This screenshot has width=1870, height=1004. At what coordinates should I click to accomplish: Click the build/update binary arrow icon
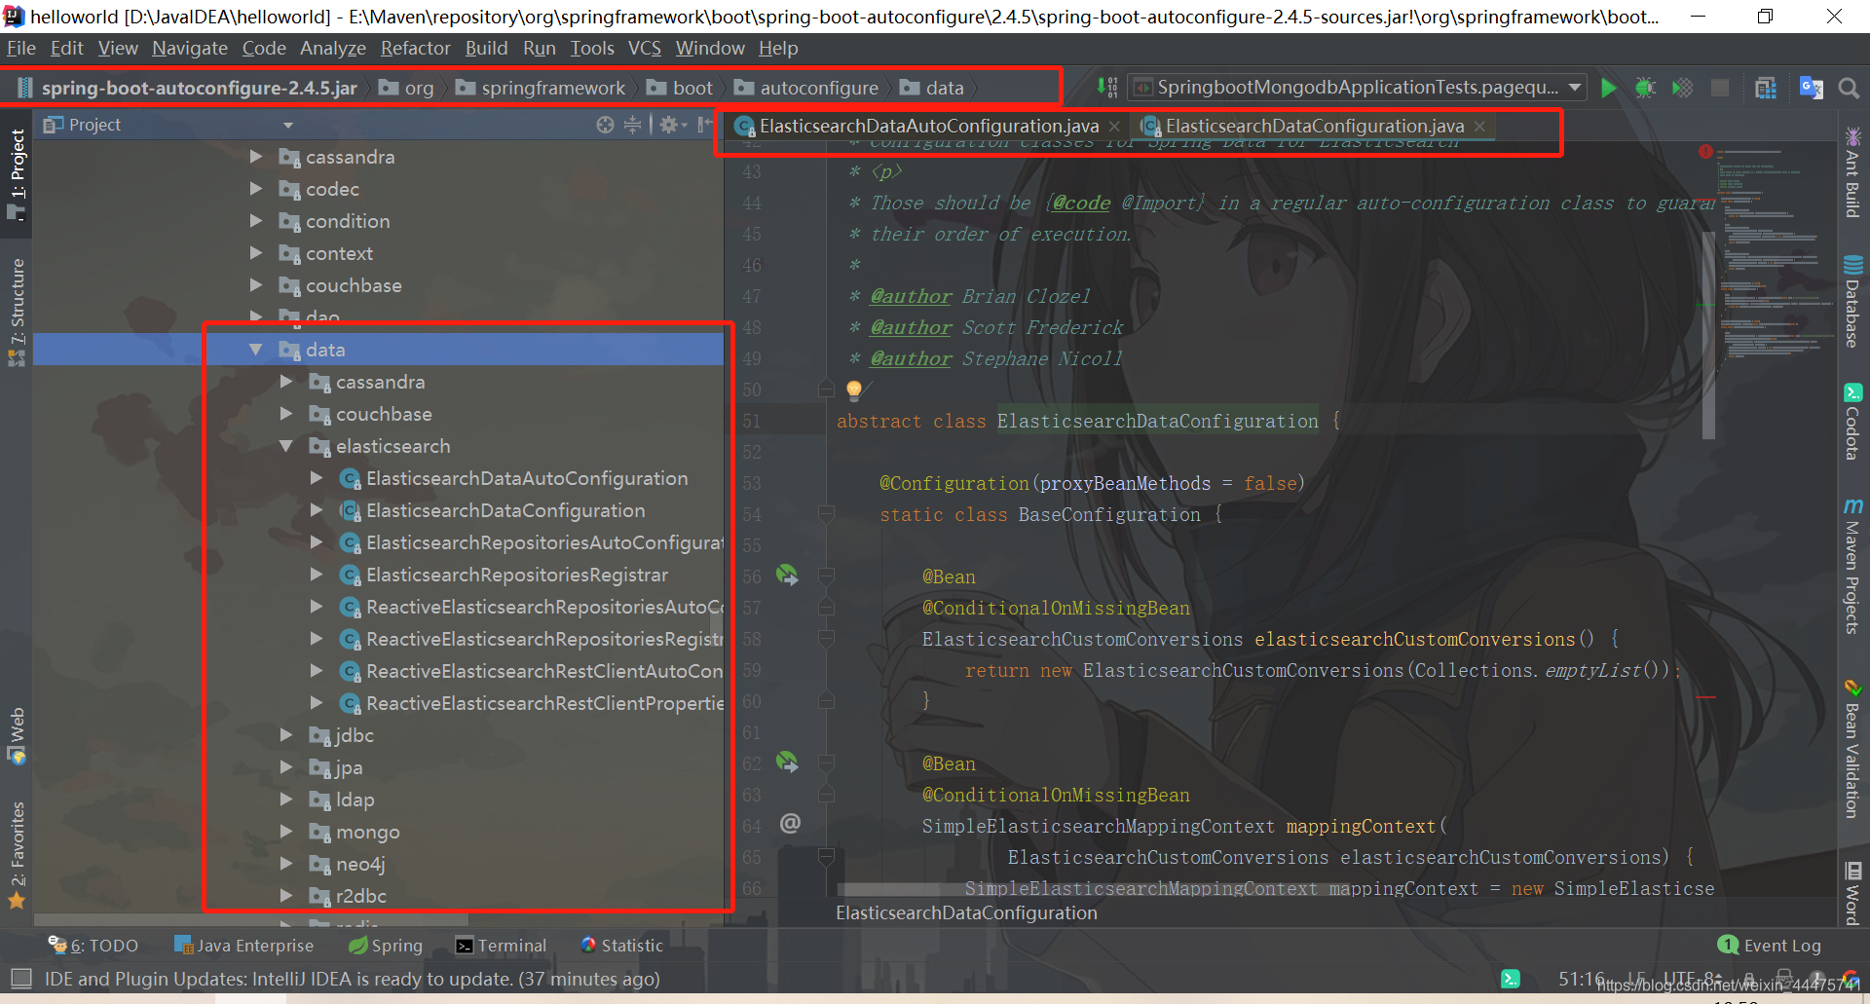click(1107, 88)
